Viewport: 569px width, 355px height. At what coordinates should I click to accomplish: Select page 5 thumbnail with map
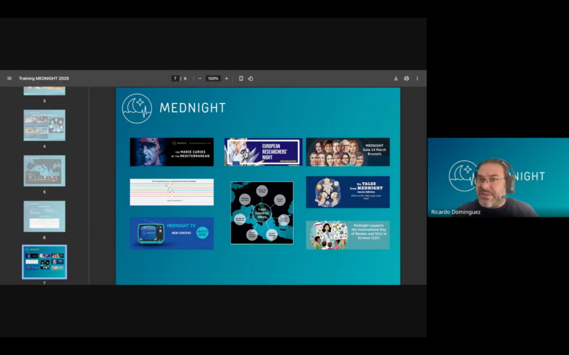coord(44,171)
